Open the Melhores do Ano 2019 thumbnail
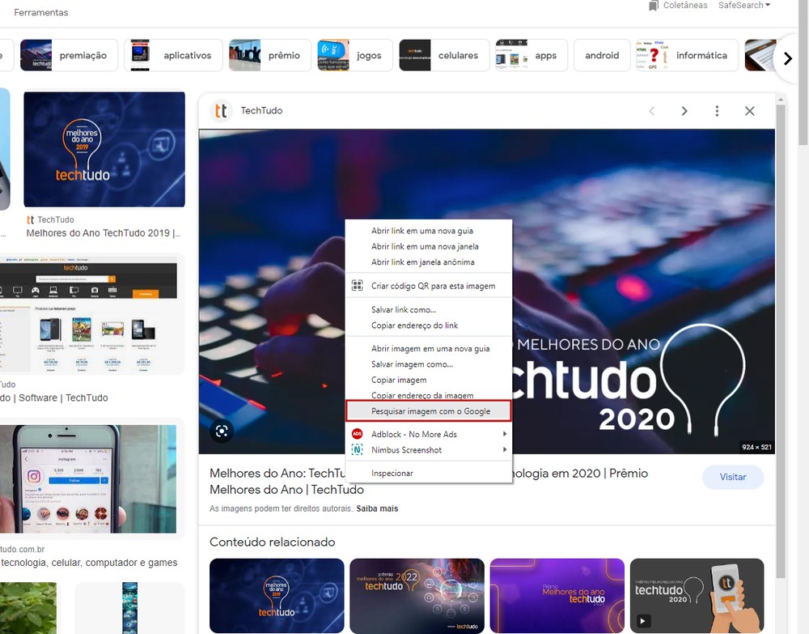 pos(104,150)
